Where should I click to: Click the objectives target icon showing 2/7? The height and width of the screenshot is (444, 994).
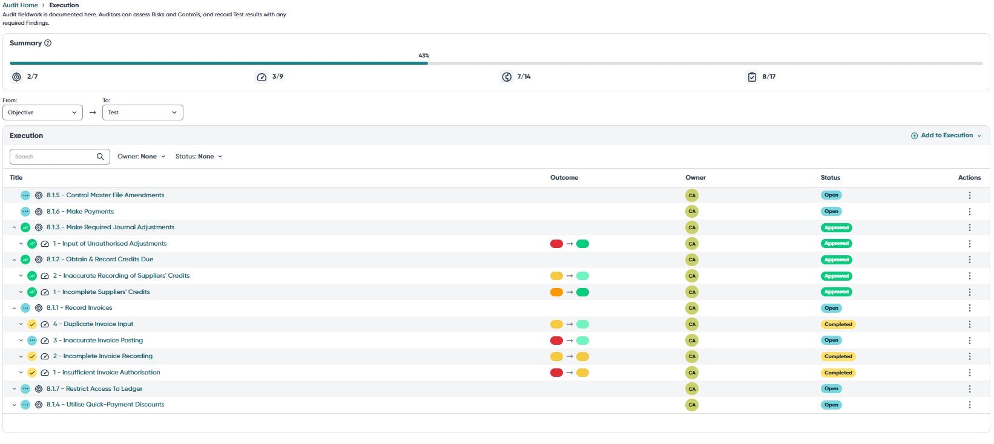point(16,77)
